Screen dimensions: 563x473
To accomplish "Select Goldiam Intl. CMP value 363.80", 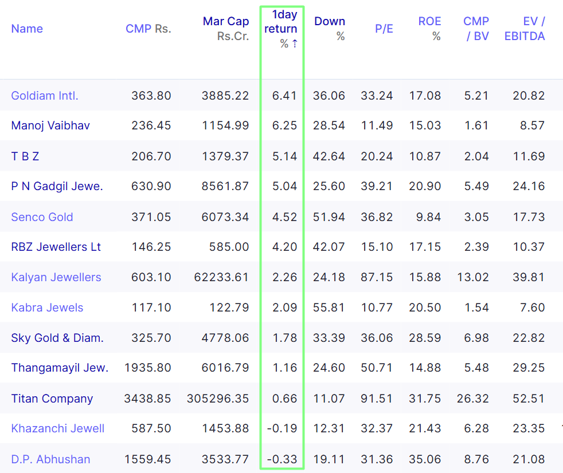I will point(151,96).
